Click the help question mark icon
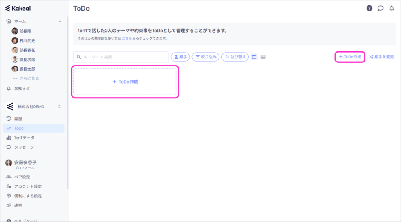The height and width of the screenshot is (222, 401). (369, 8)
